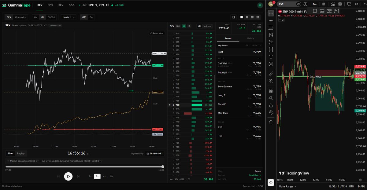367x190 pixels.
Task: Open the emoji icons tool
Action: [x=271, y=64]
